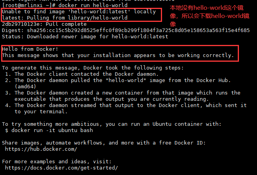The width and height of the screenshot is (257, 175).
Task: Click the 'Hello from Docker!' text
Action: [x=30, y=49]
